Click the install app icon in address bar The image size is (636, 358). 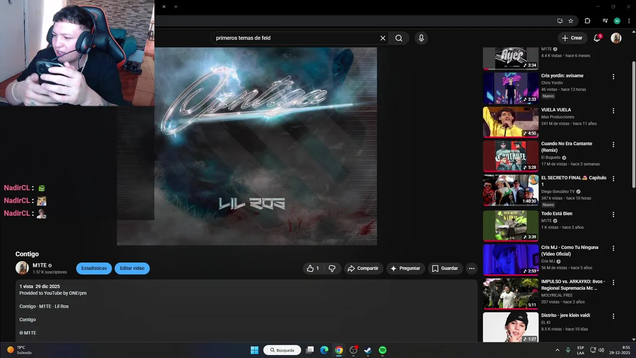(560, 21)
